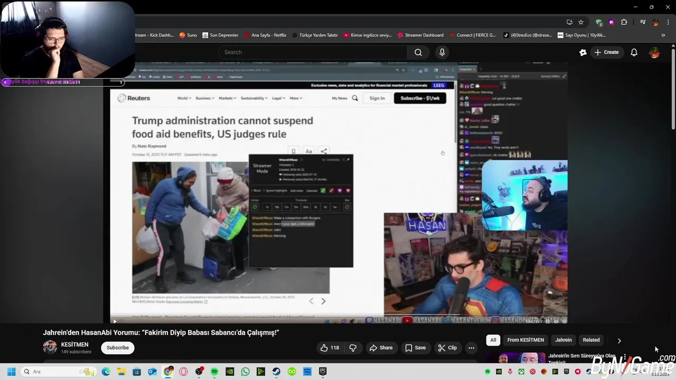Open the Ana Sayfa - Netflix bookmark
The width and height of the screenshot is (676, 380).
click(265, 35)
